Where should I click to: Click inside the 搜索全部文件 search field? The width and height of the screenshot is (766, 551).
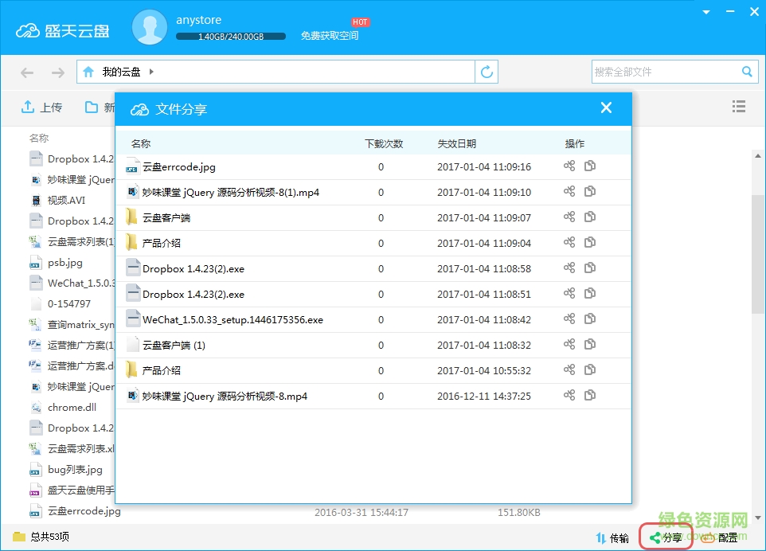click(669, 71)
